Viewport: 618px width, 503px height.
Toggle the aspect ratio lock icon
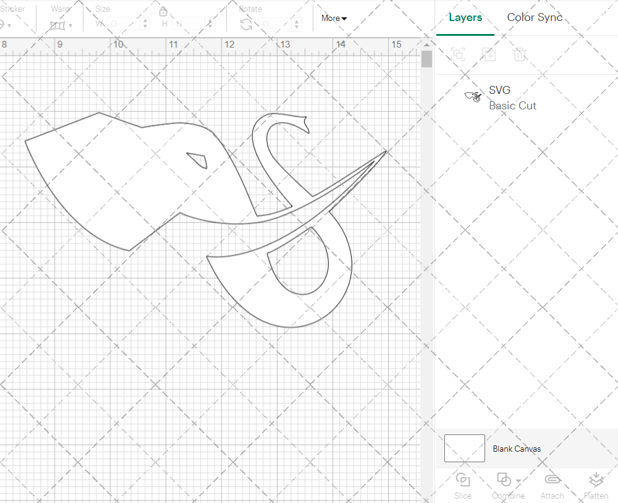(x=163, y=12)
